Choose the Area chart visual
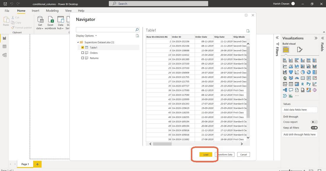This screenshot has height=171, width=326. (291, 66)
